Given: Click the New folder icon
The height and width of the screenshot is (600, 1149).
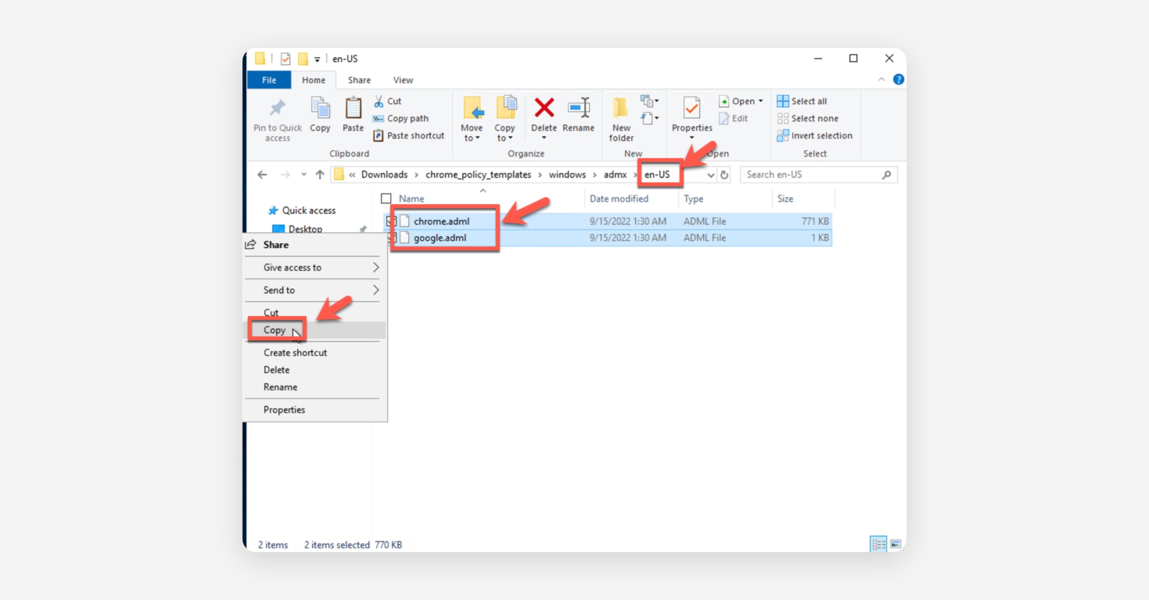Looking at the screenshot, I should pyautogui.click(x=621, y=108).
